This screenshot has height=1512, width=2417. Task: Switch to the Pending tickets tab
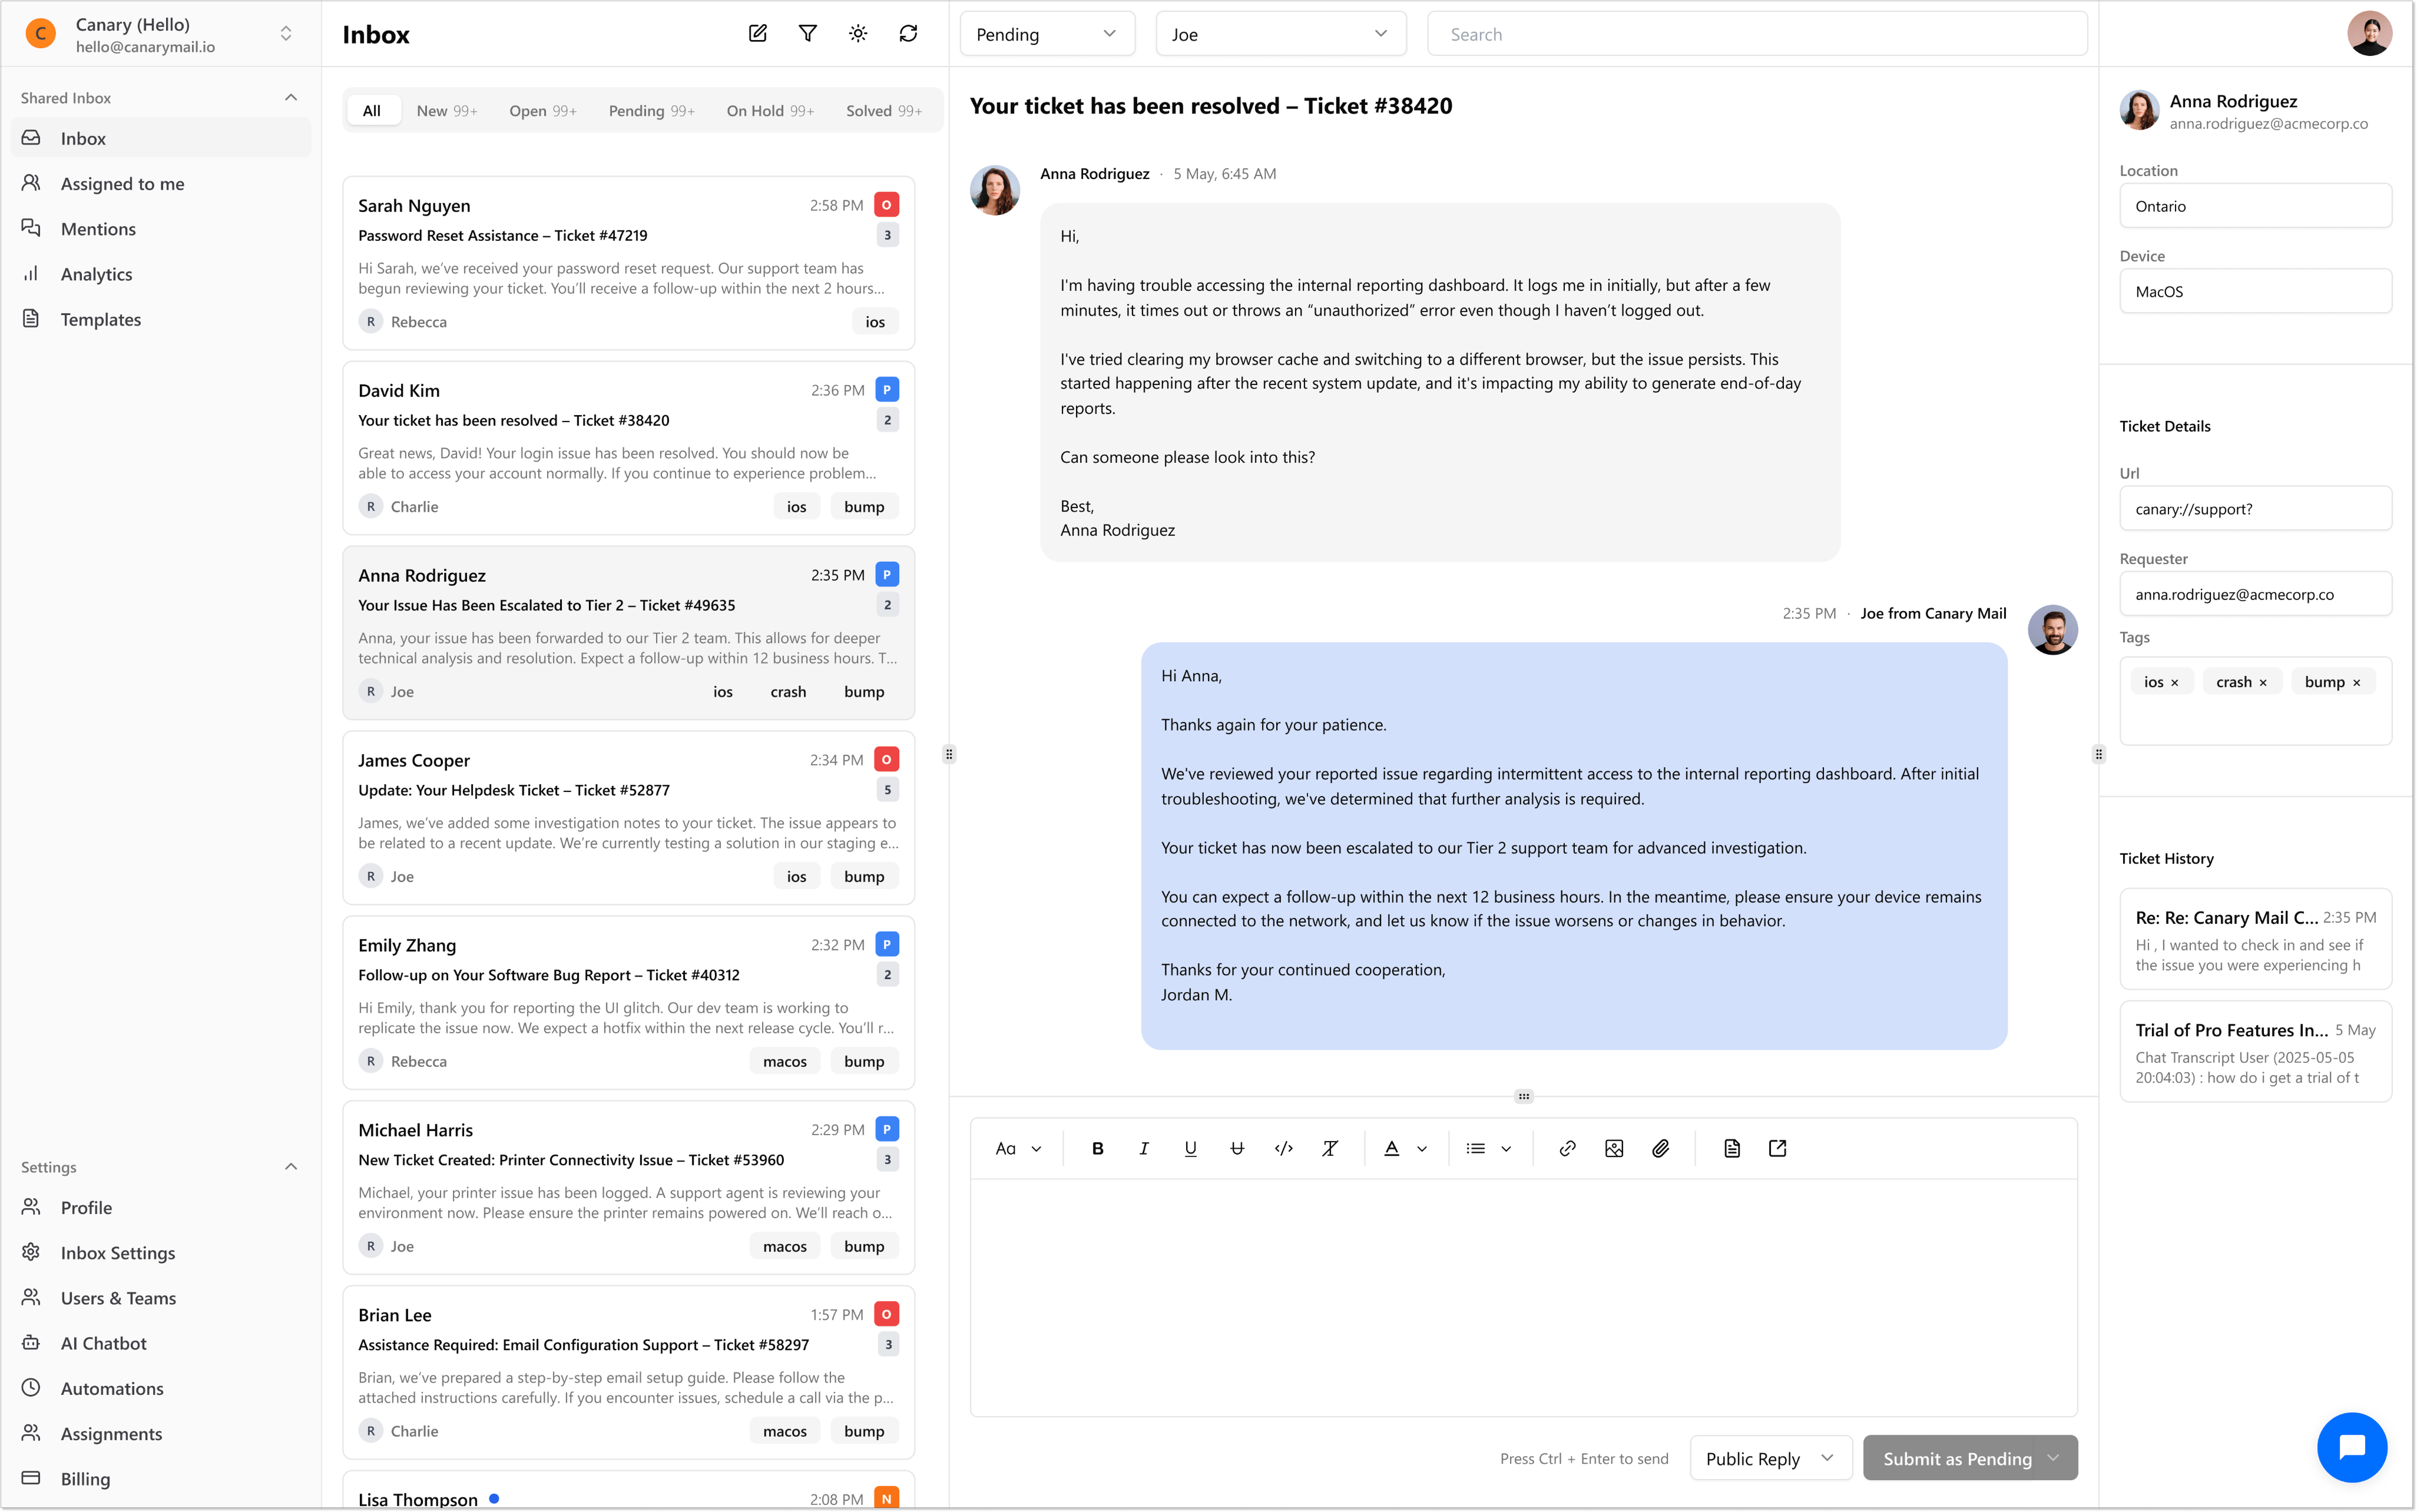(651, 111)
